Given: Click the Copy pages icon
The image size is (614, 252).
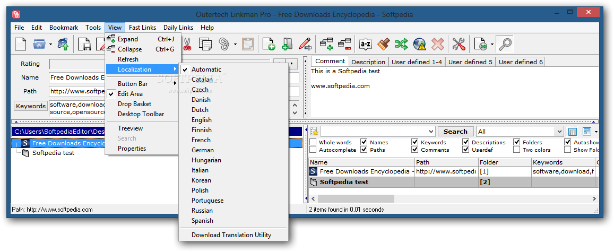Looking at the screenshot, I should [205, 44].
